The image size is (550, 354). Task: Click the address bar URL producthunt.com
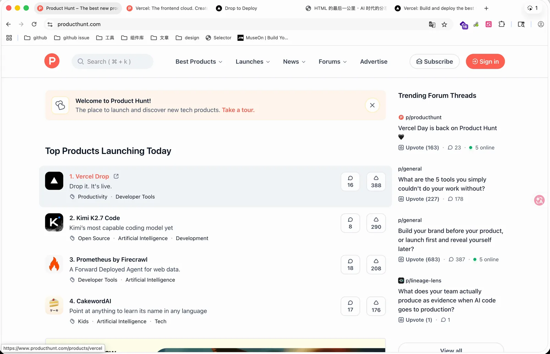pos(79,24)
